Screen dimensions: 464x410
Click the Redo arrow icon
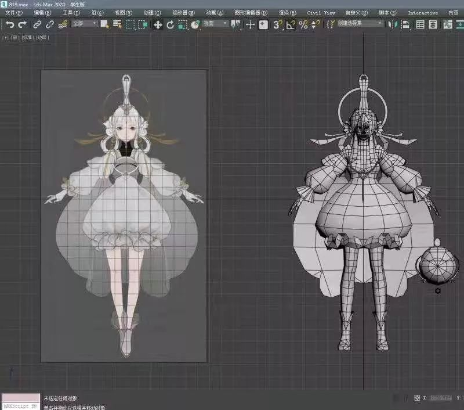(x=23, y=24)
